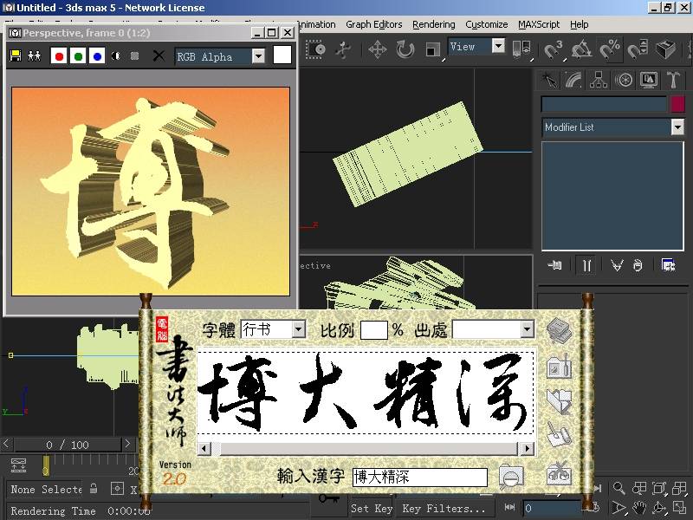Click the object name field in command panel

coord(604,104)
